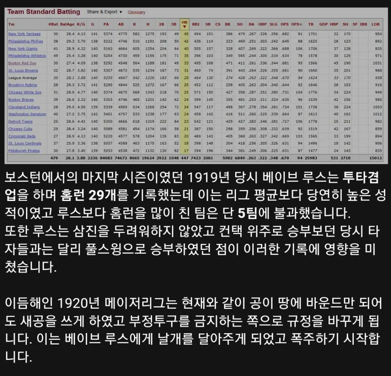Viewport: 391px width, 376px height.
Task: Open the Philadelphia Phillies team page
Action: point(25,41)
